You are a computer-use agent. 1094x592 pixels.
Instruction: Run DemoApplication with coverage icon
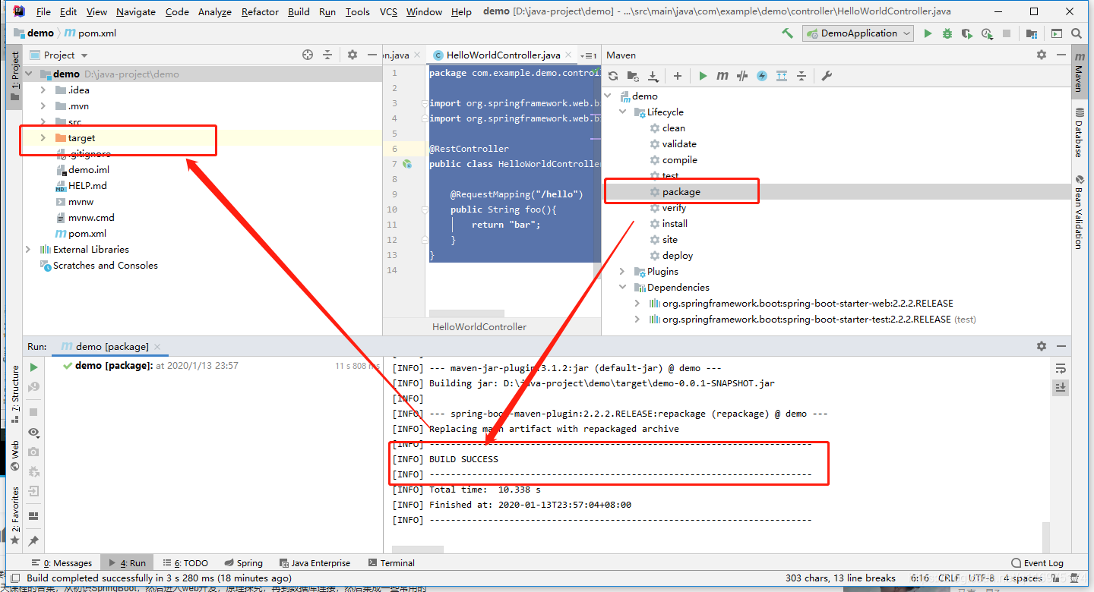(967, 33)
